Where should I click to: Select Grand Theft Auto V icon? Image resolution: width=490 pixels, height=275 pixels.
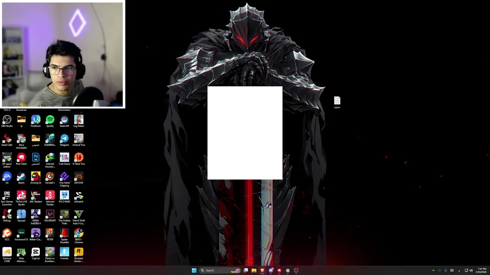[x=78, y=217]
